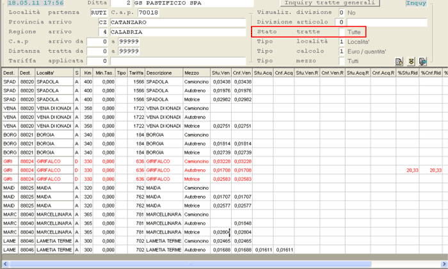Viewport: 448px width, 269px height.
Task: Sort by the Km column header
Action: (x=88, y=73)
